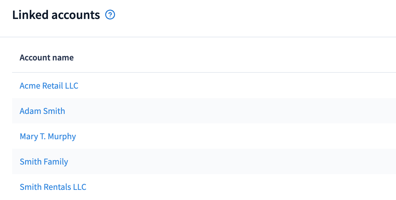Image resolution: width=396 pixels, height=200 pixels.
Task: Choose the account link below Adam Smith
Action: 48,136
